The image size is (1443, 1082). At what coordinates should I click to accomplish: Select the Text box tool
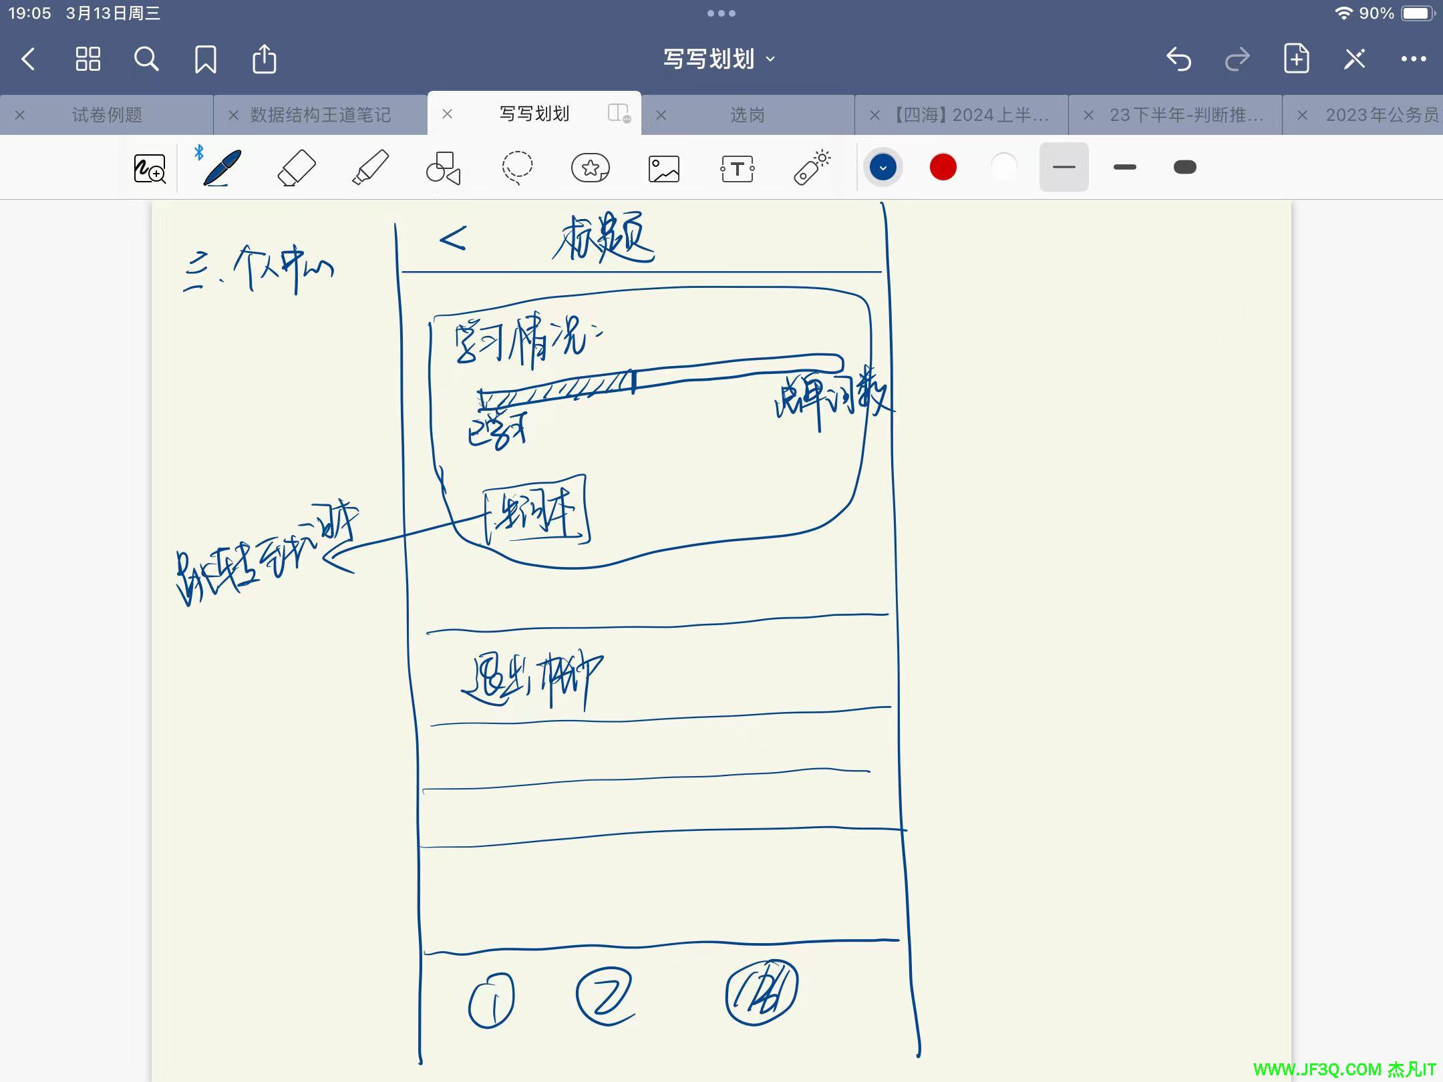click(x=738, y=168)
